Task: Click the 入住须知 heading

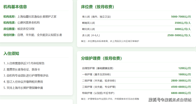Action: click(11, 54)
